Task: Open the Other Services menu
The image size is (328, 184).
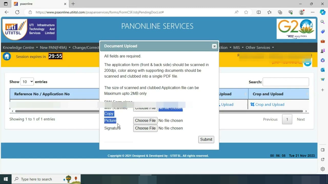Action: coord(260,48)
